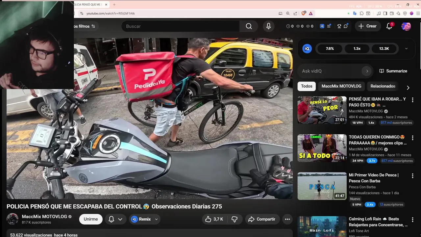The width and height of the screenshot is (421, 237).
Task: Close the POLICIA PENSÓ browser tab
Action: 106,5
